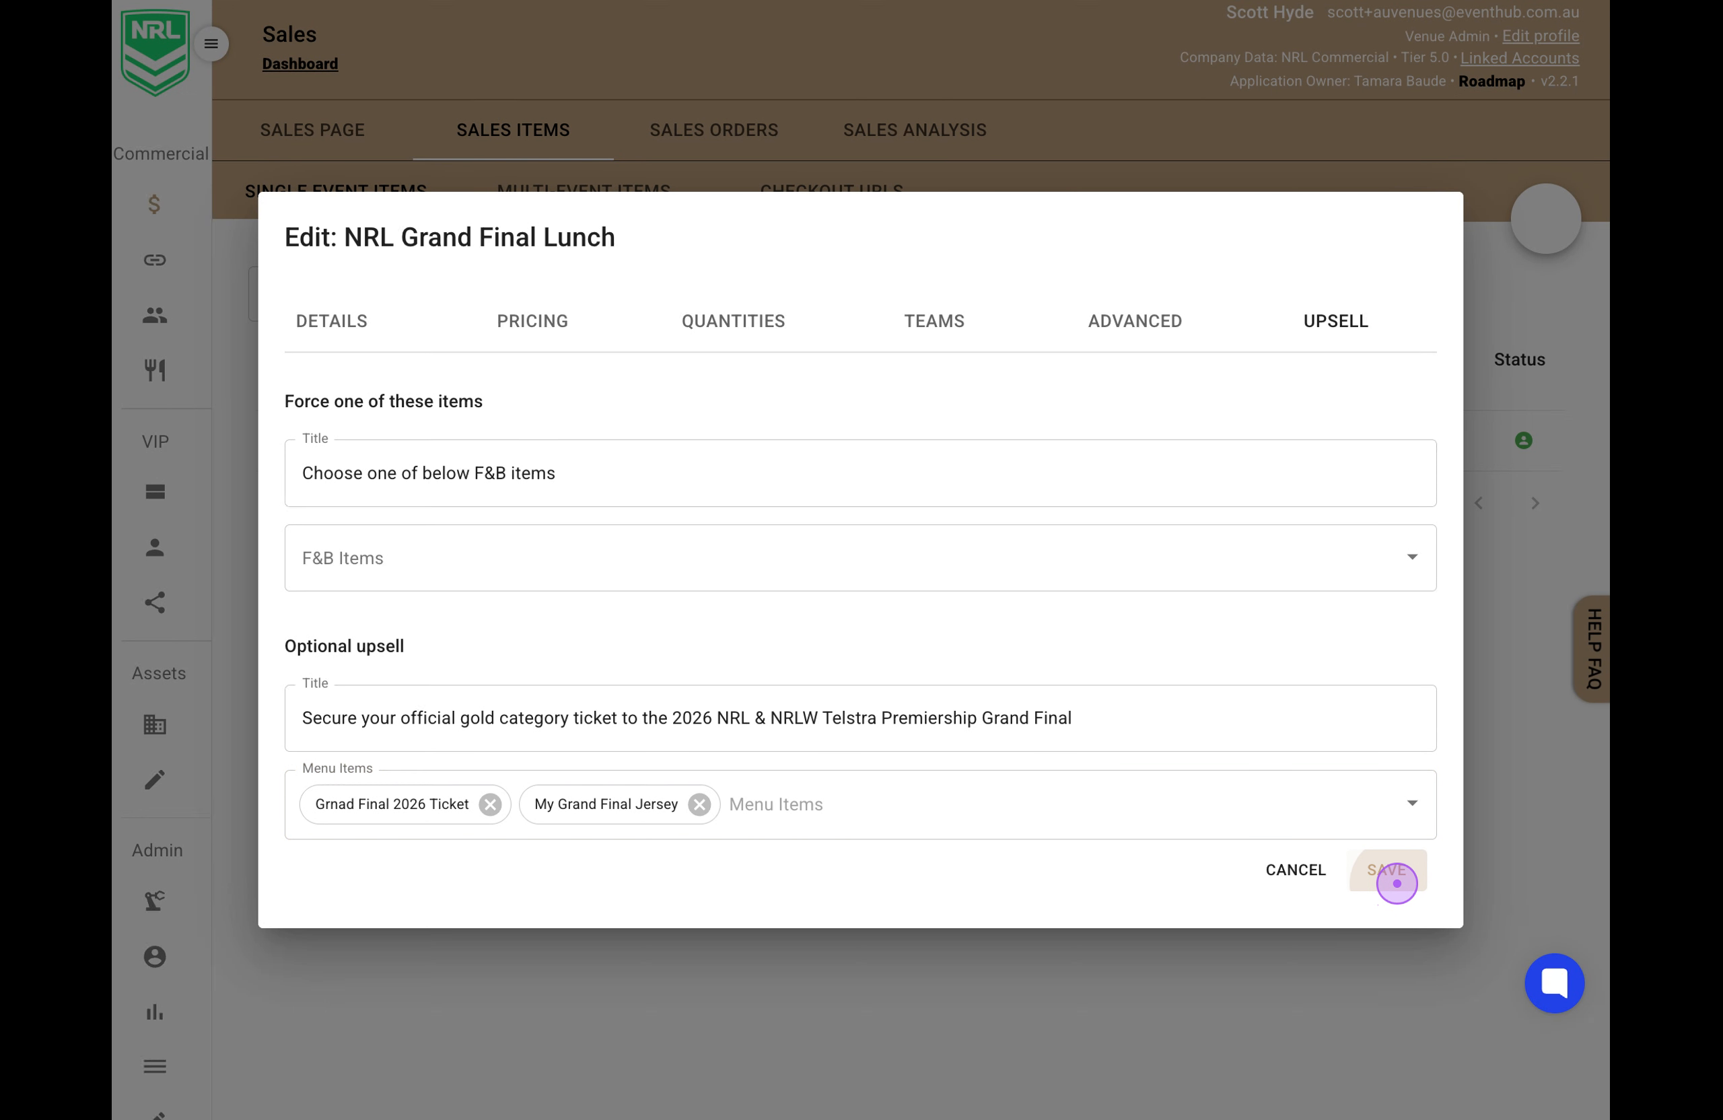Toggle the hamburger sidebar menu button

pos(211,44)
